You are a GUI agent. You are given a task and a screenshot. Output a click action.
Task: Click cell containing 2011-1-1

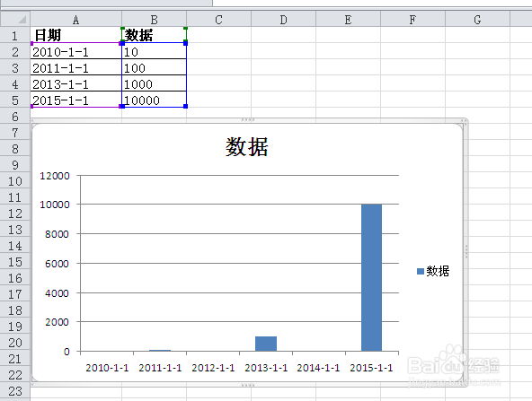coord(76,67)
